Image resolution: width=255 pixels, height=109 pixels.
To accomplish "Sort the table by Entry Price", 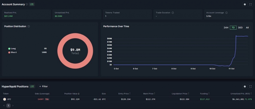I will point(124,94).
